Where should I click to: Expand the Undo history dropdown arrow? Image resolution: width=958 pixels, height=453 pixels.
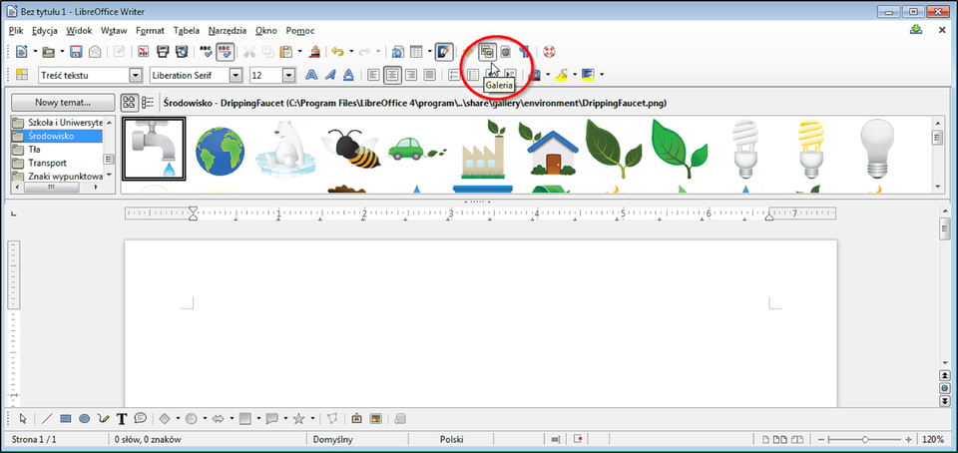click(x=350, y=52)
